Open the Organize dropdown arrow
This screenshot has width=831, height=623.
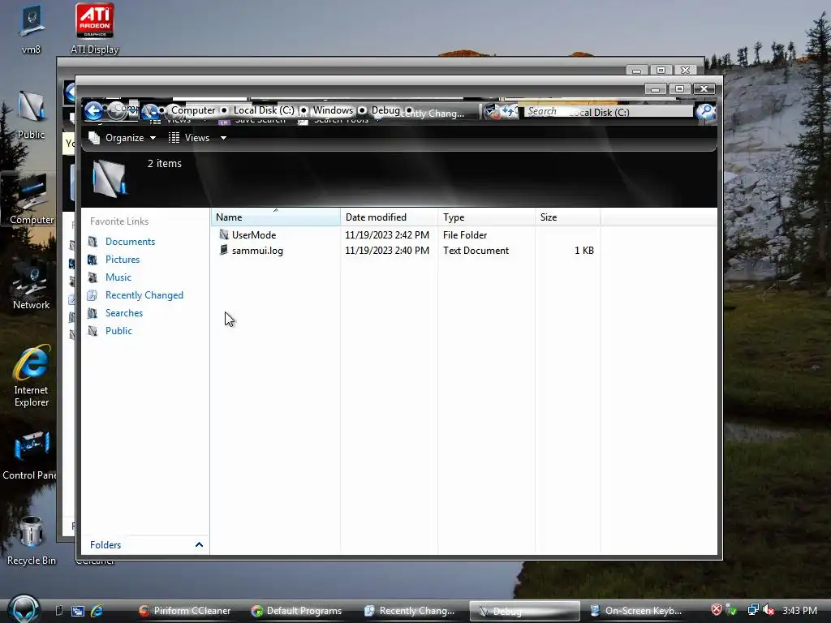click(x=153, y=138)
